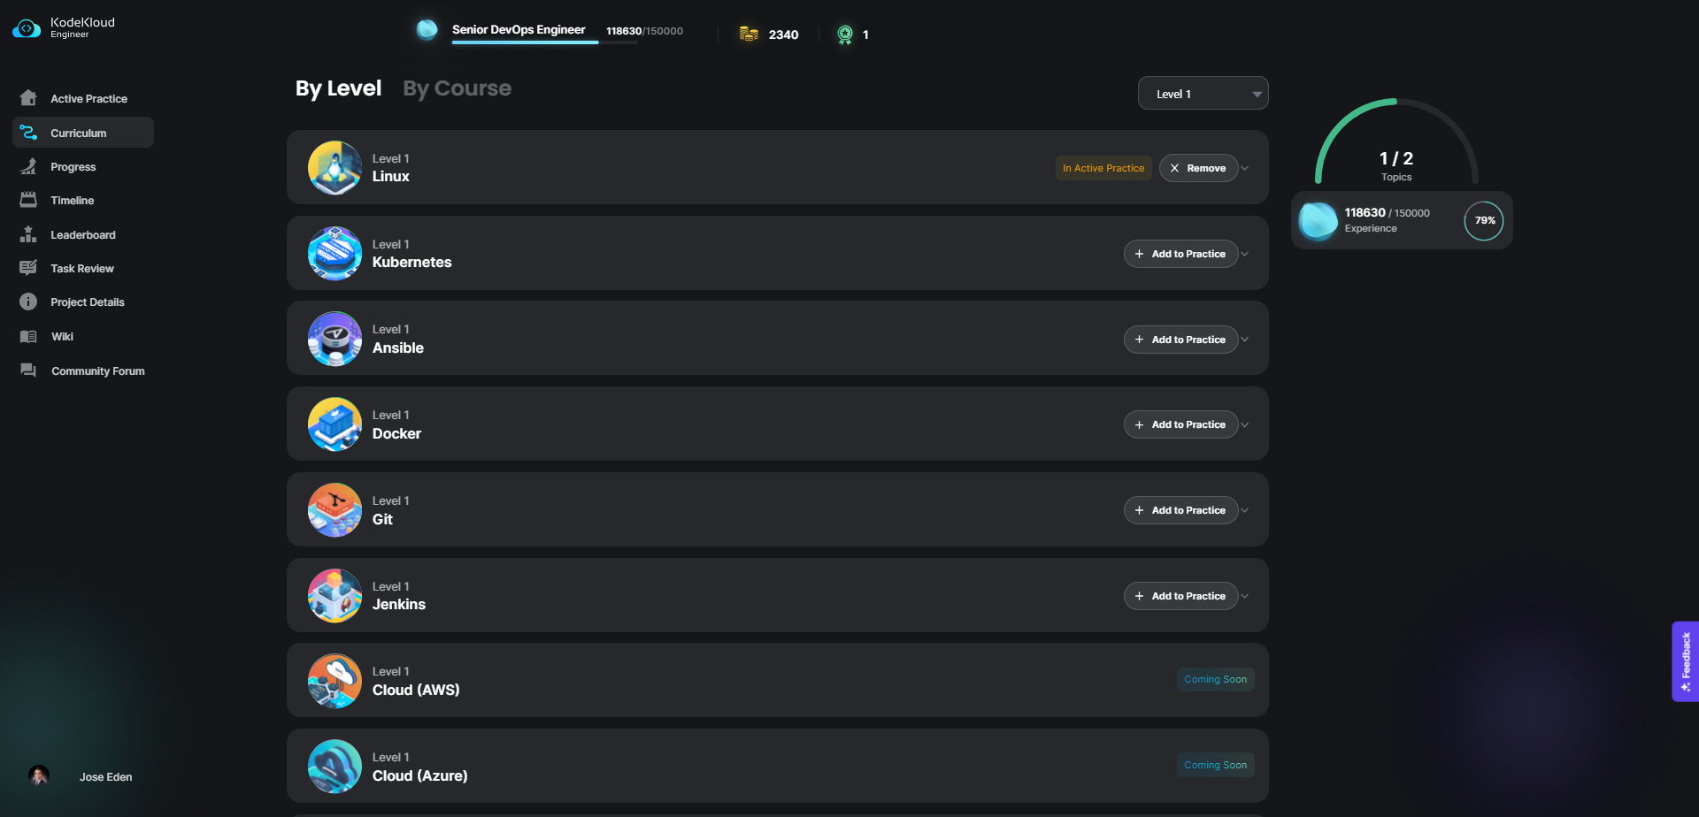This screenshot has width=1699, height=817.
Task: Switch to the By Level tab
Action: [x=338, y=88]
